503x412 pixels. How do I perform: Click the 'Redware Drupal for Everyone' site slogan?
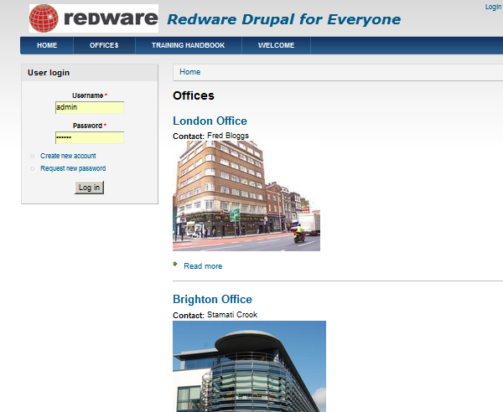tap(284, 19)
